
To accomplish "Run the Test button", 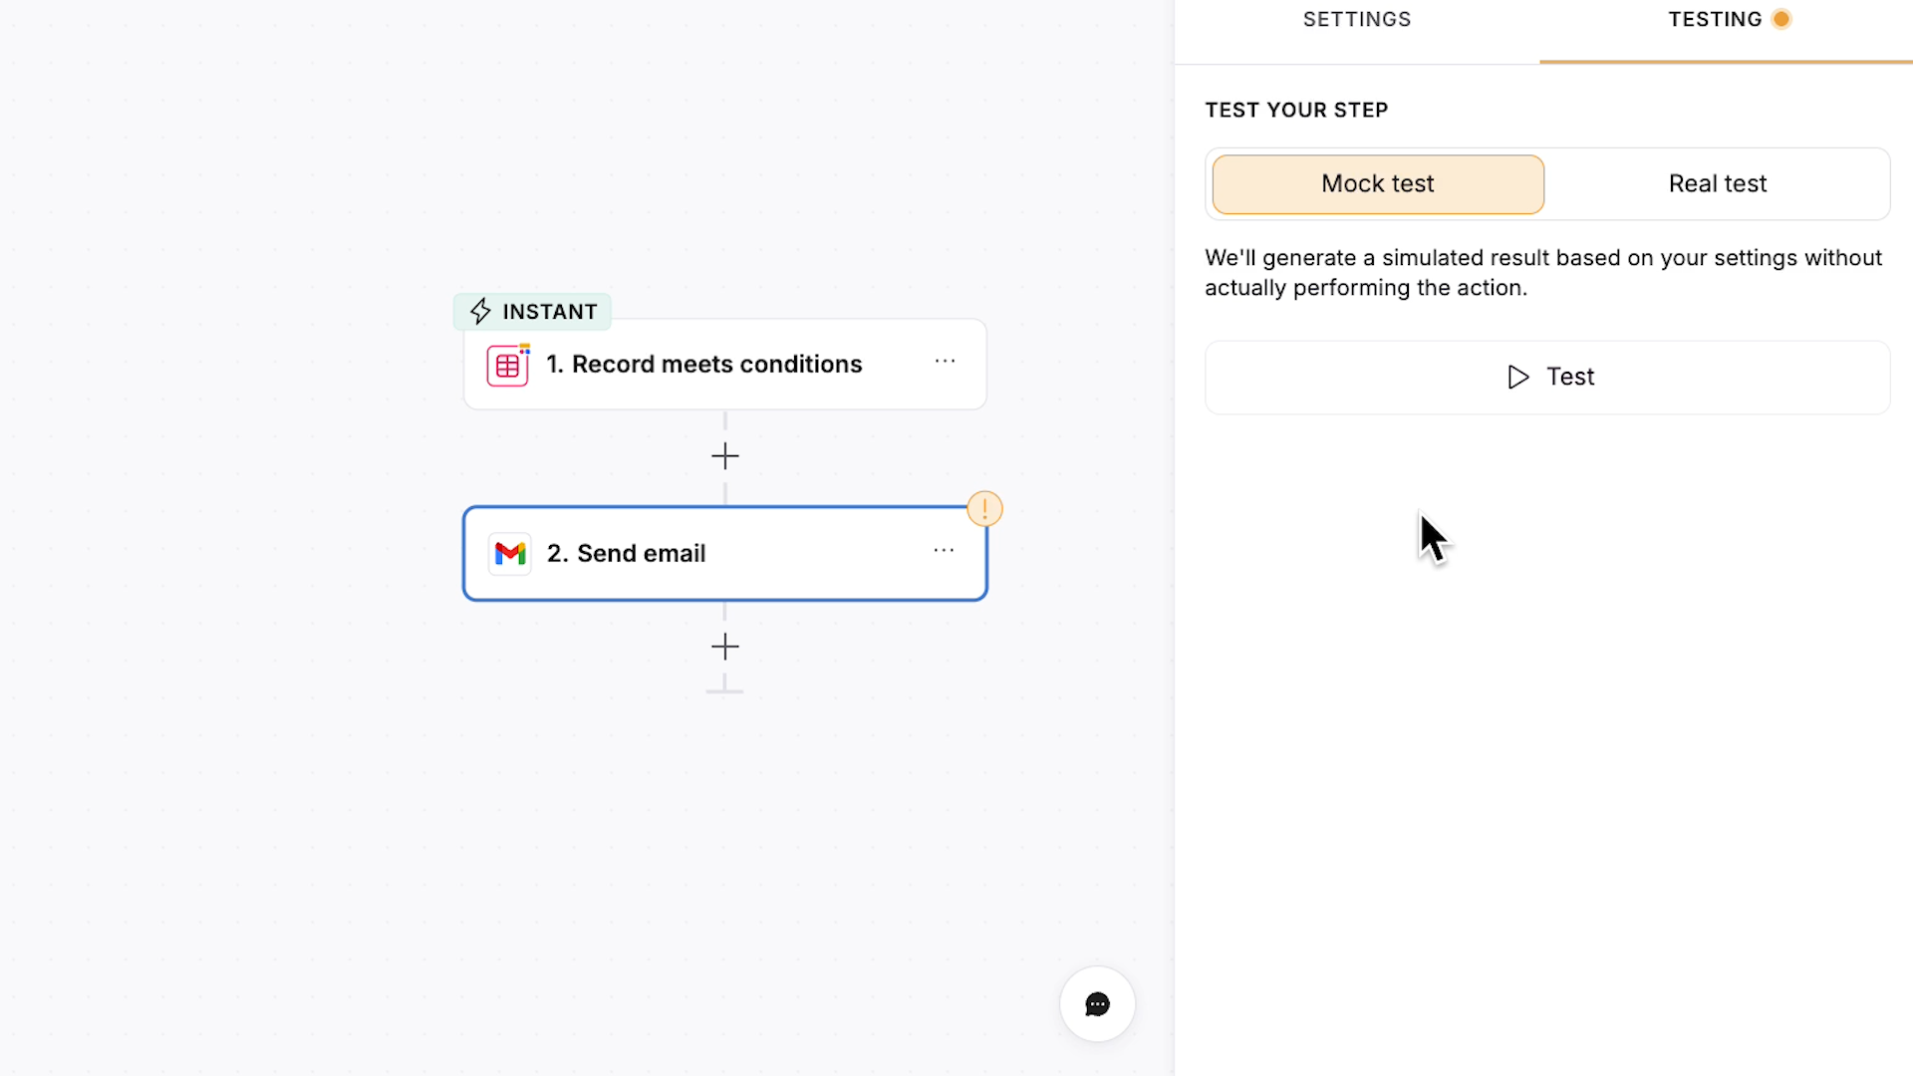I will (x=1546, y=377).
